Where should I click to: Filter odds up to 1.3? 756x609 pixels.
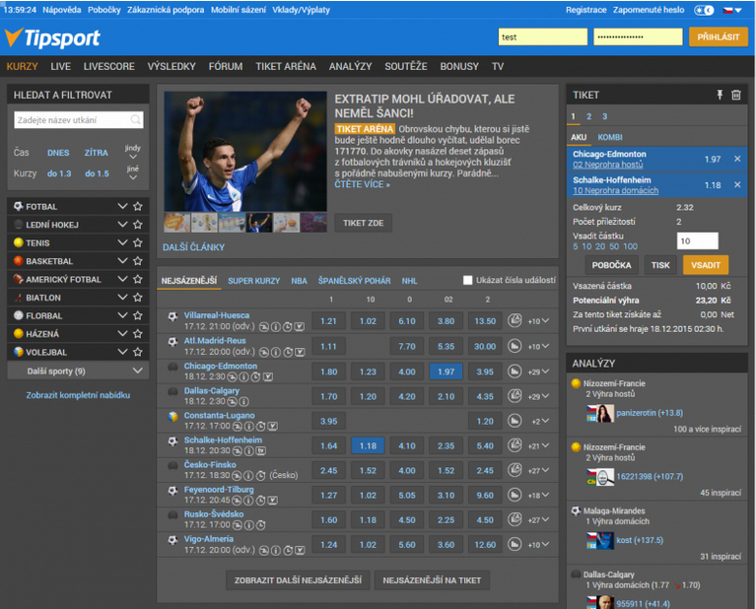[x=59, y=173]
